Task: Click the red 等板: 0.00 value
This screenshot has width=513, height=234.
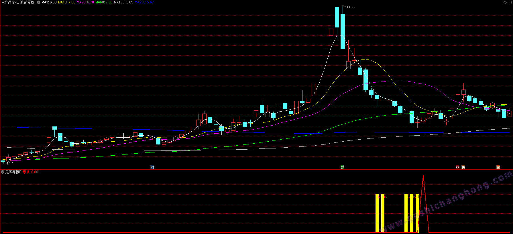Action: pyautogui.click(x=30, y=172)
